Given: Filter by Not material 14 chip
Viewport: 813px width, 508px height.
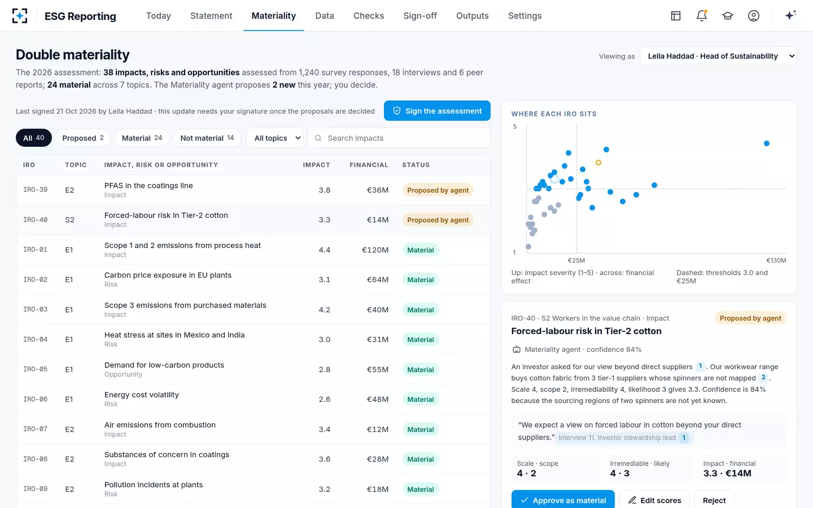Looking at the screenshot, I should (207, 138).
